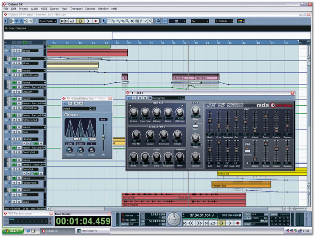Image resolution: width=315 pixels, height=237 pixels.
Task: Toggle CLICK in the transport panel
Action: click(x=247, y=215)
